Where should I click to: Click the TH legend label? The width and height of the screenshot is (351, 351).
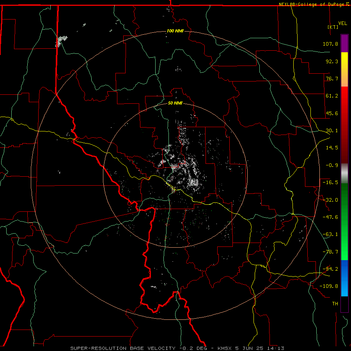pos(335,303)
